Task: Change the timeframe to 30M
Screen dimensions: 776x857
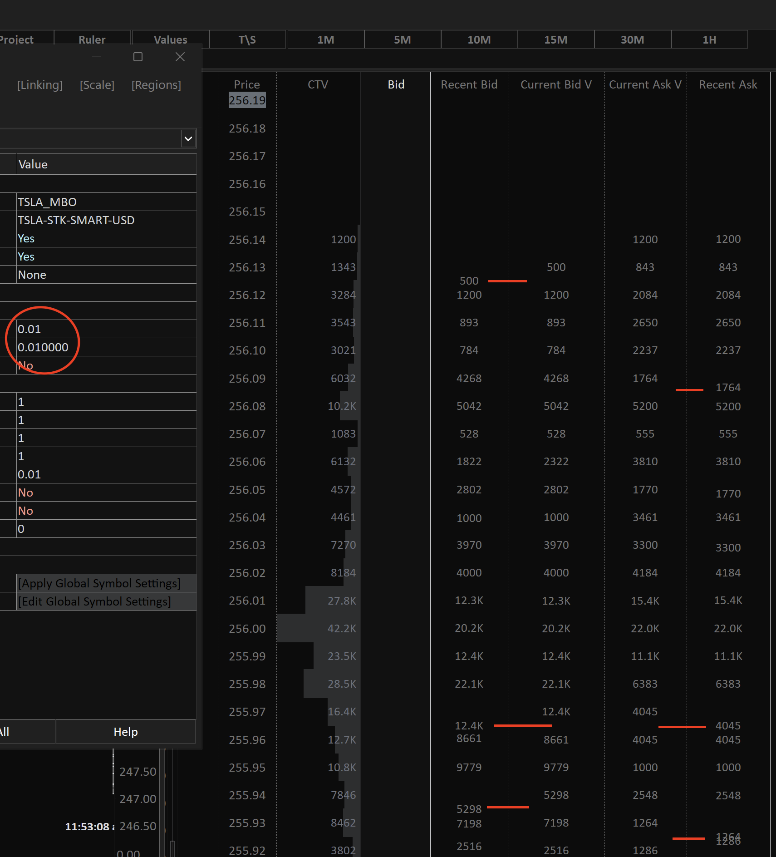Action: 633,39
